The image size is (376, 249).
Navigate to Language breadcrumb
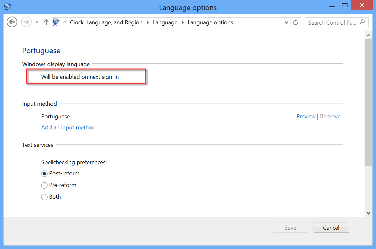click(x=165, y=22)
